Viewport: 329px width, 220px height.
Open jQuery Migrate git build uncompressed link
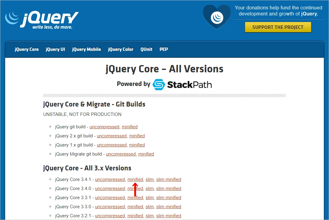pos(121,154)
